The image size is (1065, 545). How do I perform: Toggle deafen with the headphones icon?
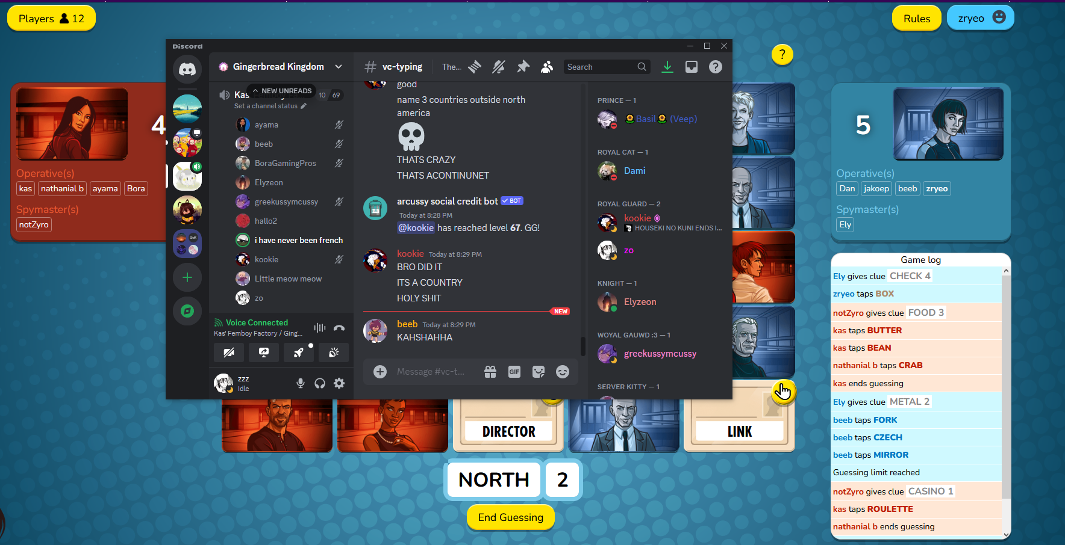320,383
